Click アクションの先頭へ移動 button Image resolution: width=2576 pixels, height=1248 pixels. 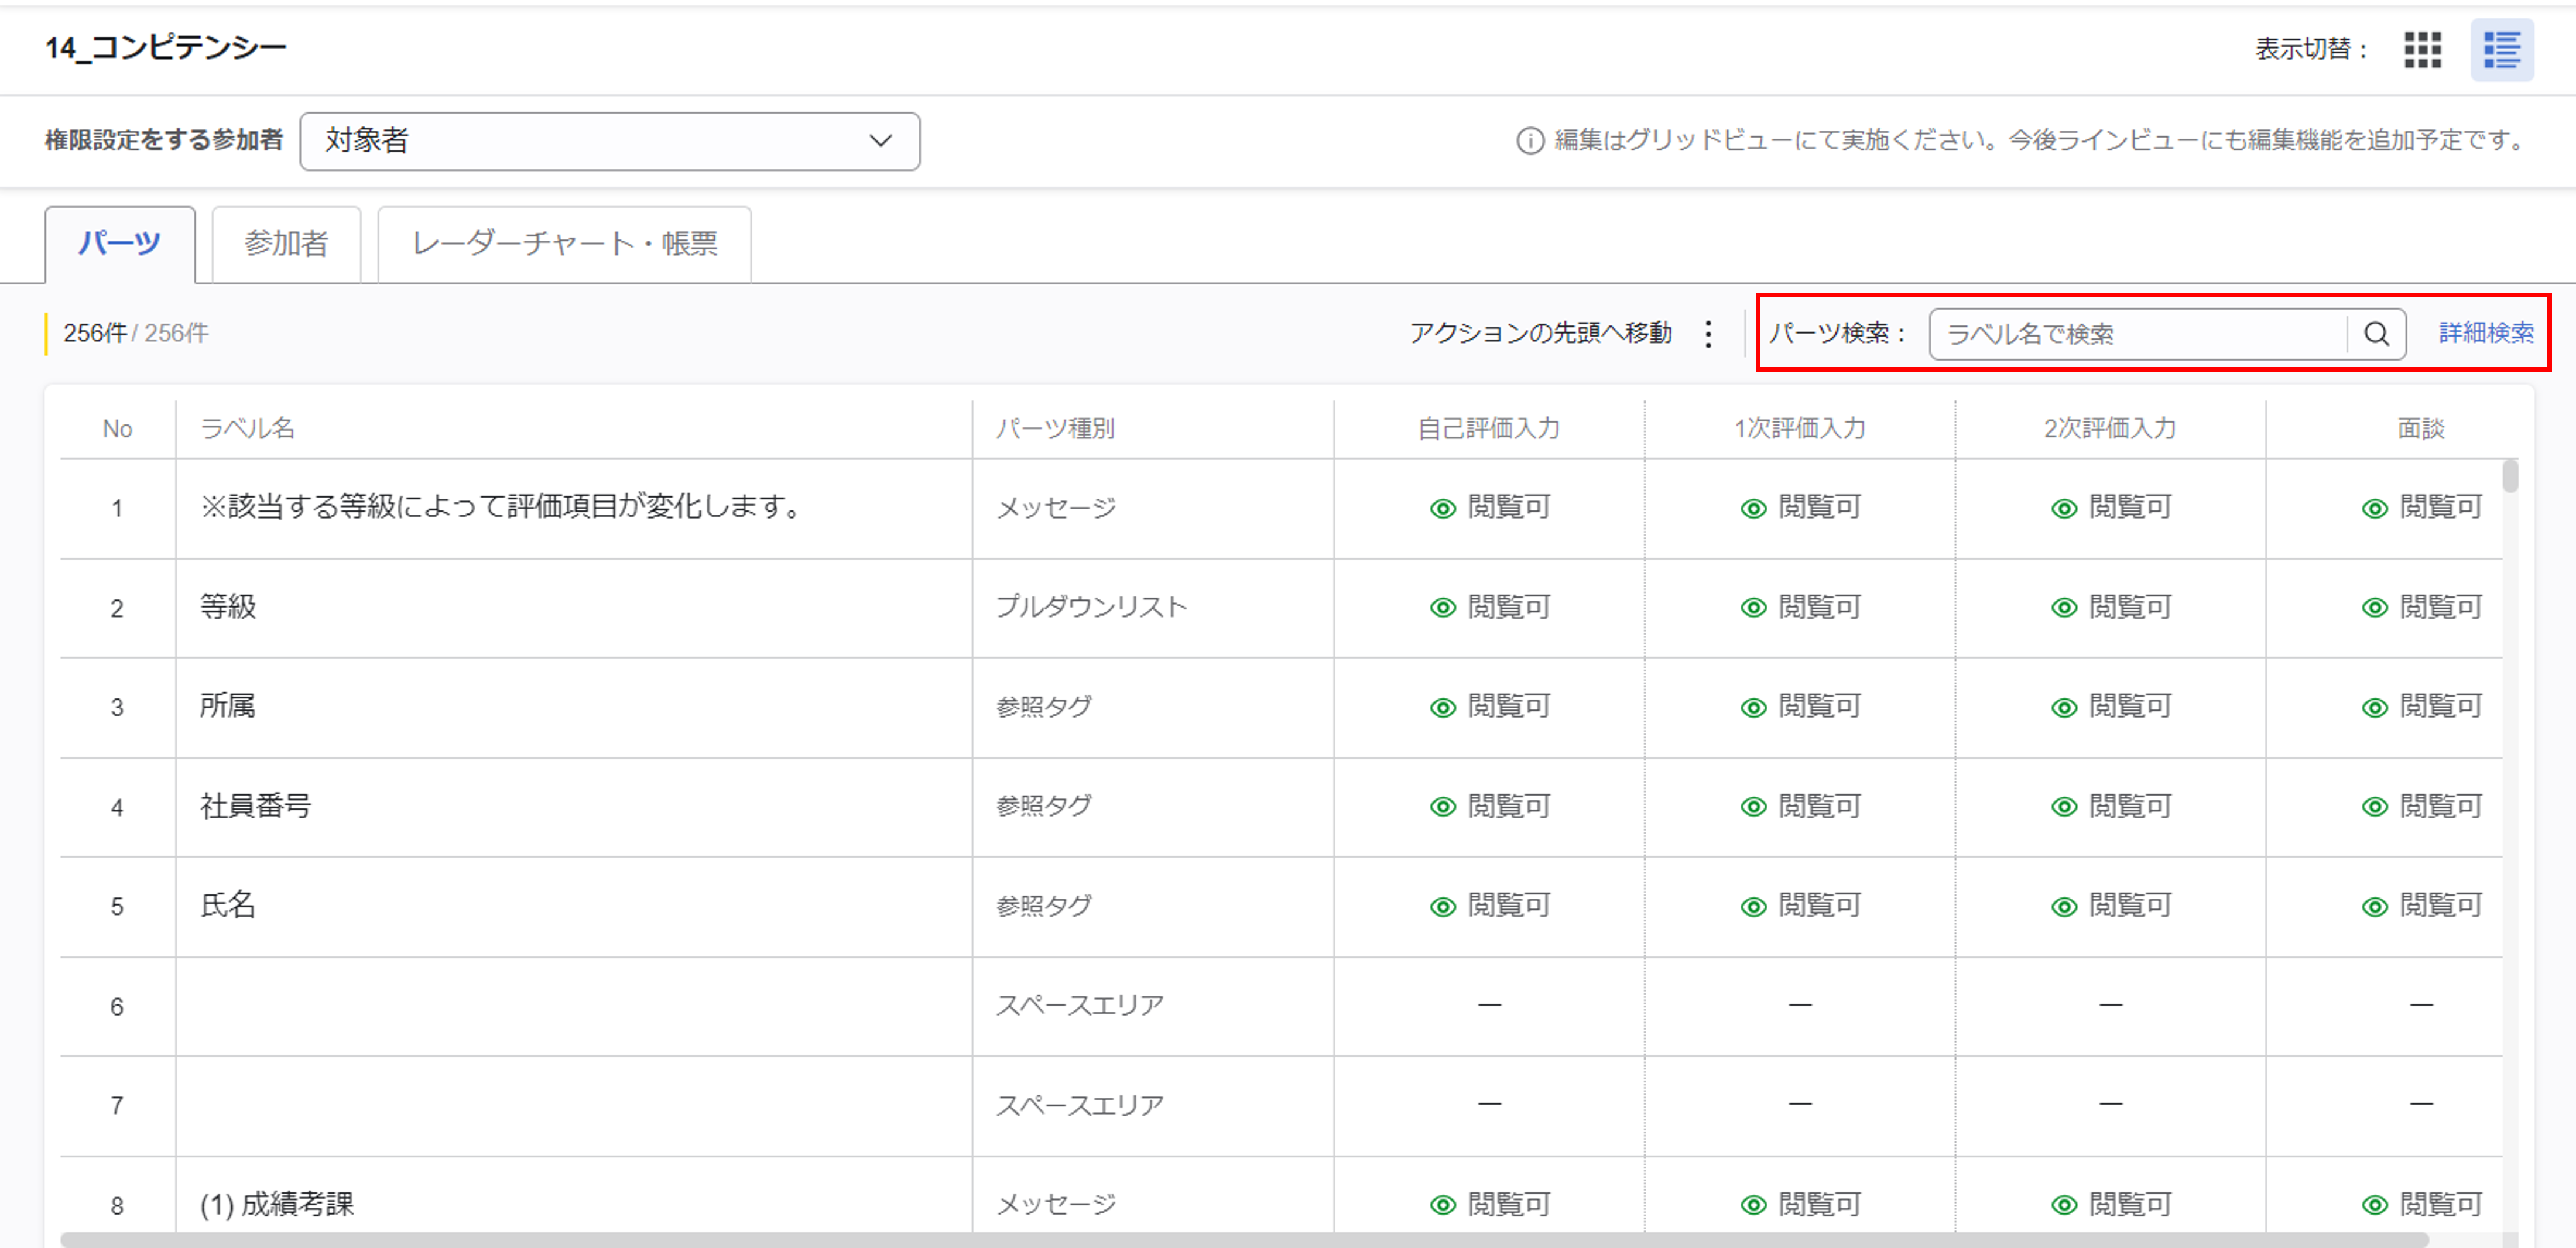(x=1540, y=333)
